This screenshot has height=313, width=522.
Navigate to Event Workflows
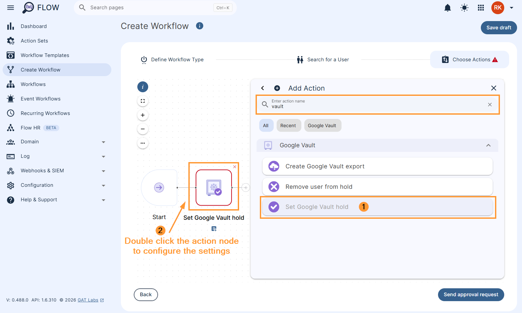tap(57, 99)
